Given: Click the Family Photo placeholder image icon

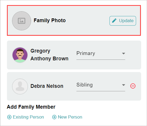Looking at the screenshot, I should click(22, 21).
